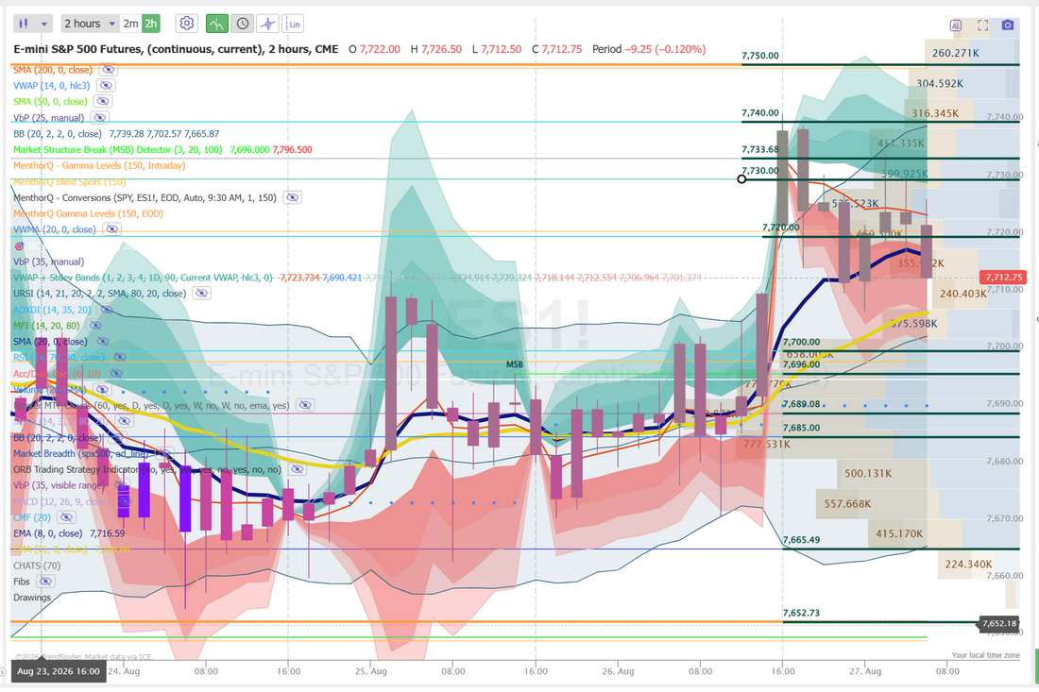Click the target icon beside BC indicator
Screen dimensions: 1039x692
(x=19, y=245)
